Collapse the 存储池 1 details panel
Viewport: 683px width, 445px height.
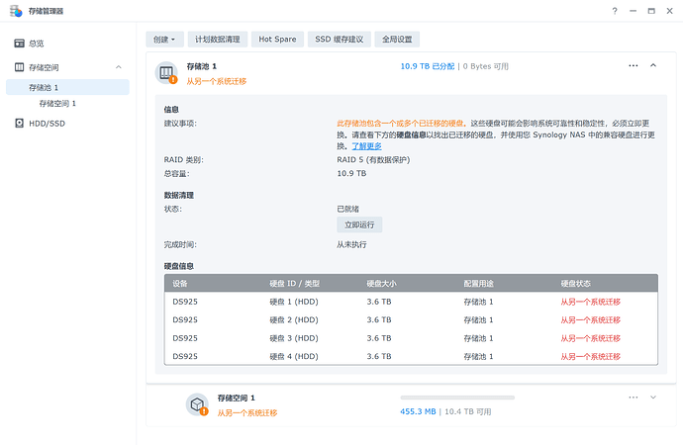tap(653, 65)
